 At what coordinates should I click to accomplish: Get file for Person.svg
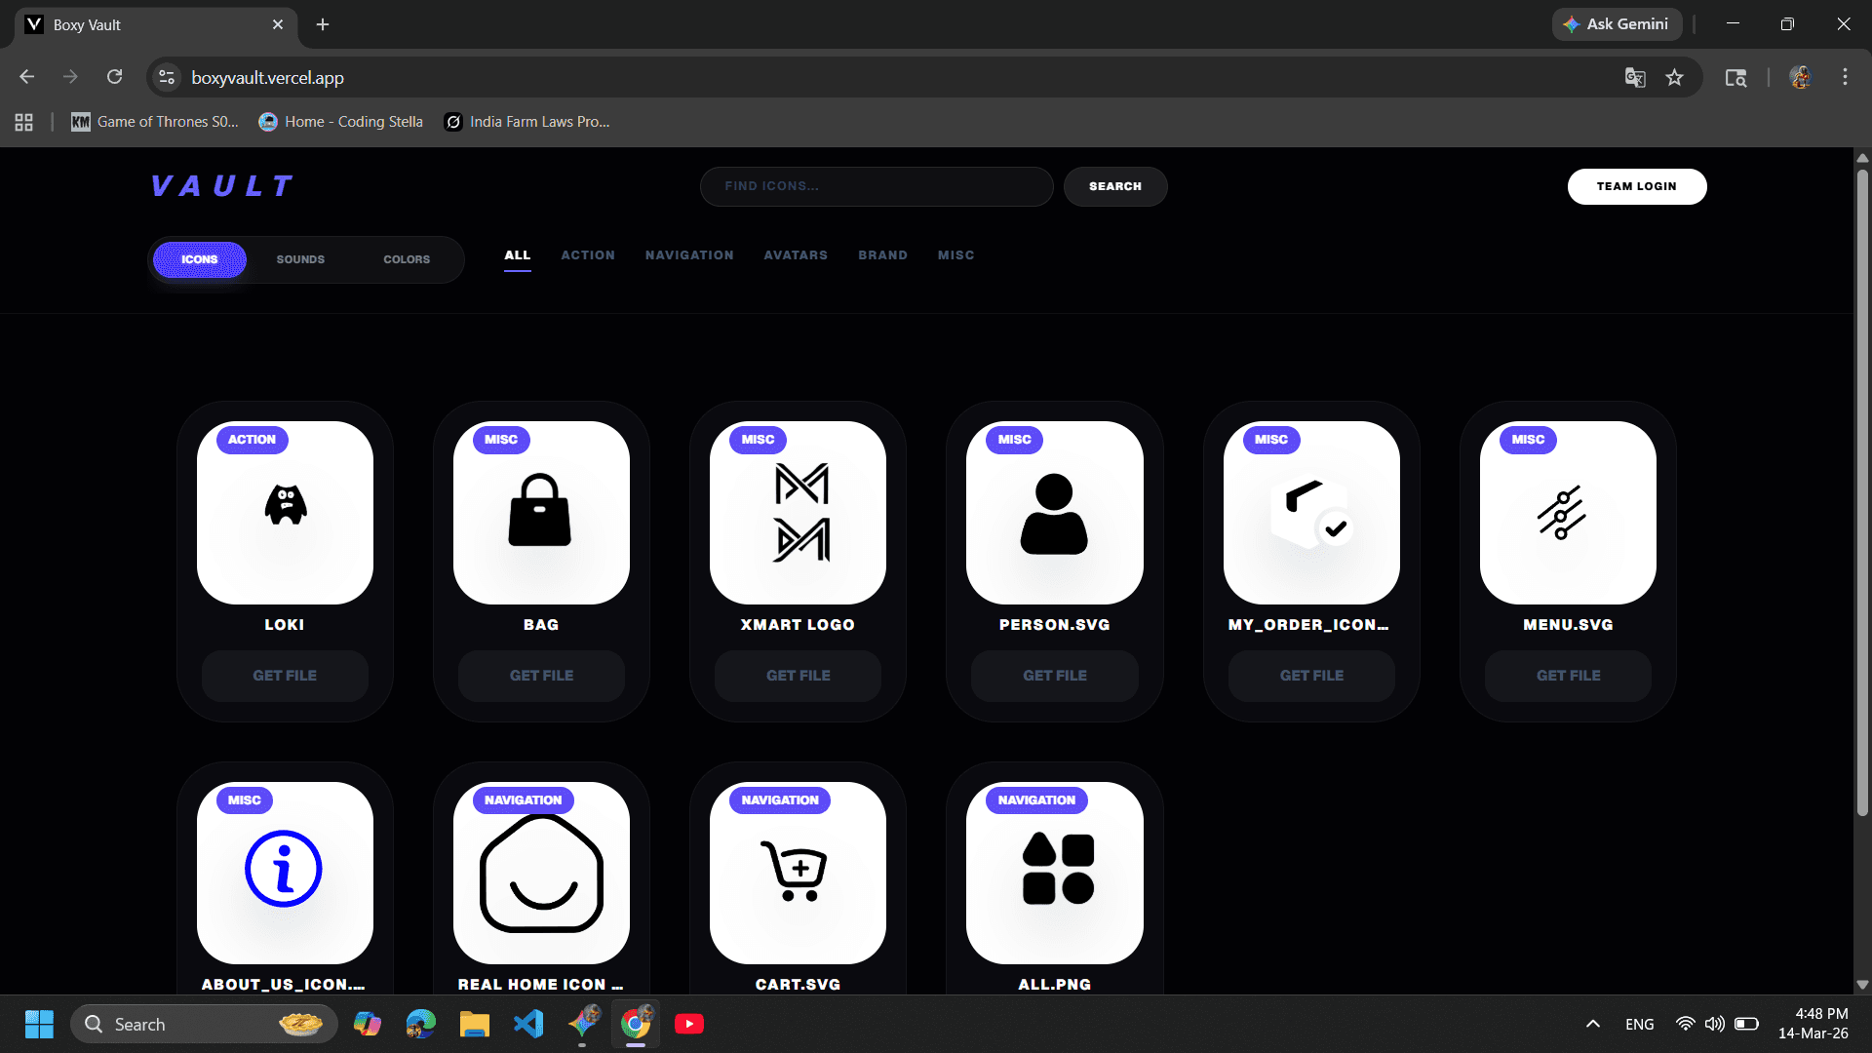pos(1054,676)
